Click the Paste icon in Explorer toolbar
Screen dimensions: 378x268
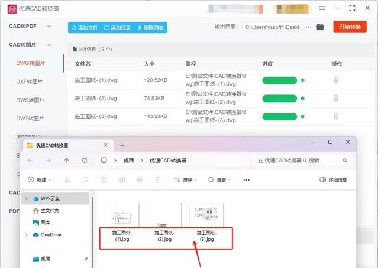coord(104,179)
